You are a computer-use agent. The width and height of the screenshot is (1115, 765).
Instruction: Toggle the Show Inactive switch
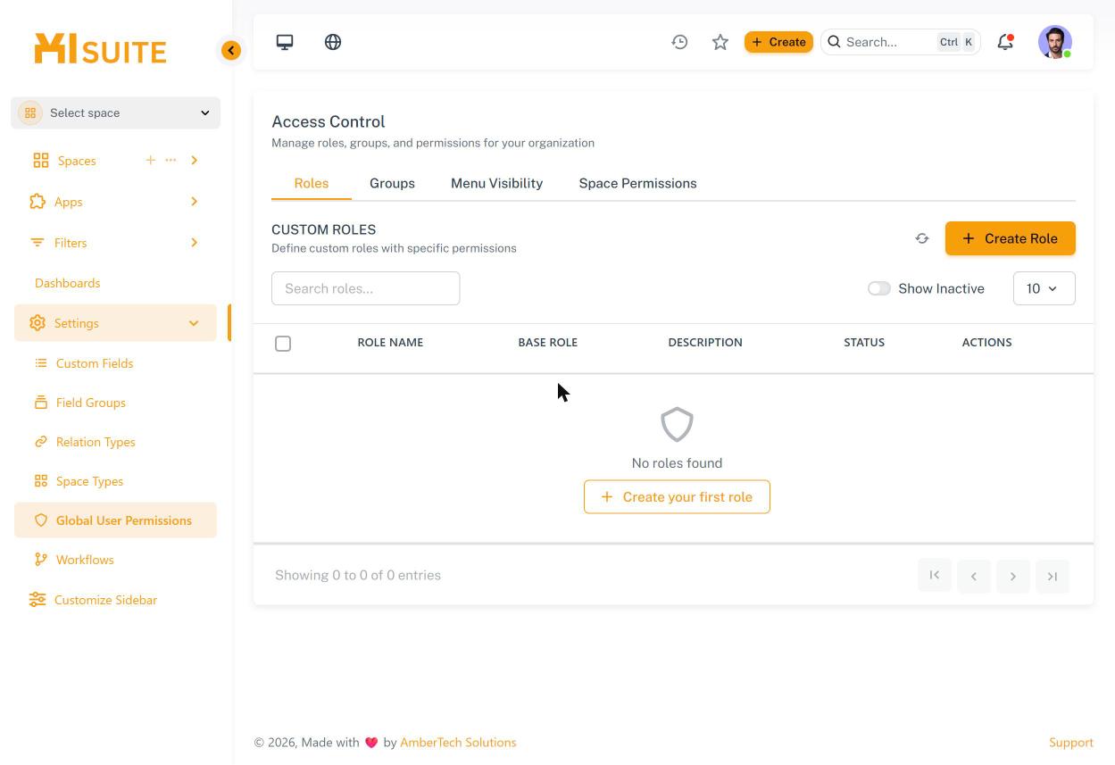pyautogui.click(x=879, y=288)
